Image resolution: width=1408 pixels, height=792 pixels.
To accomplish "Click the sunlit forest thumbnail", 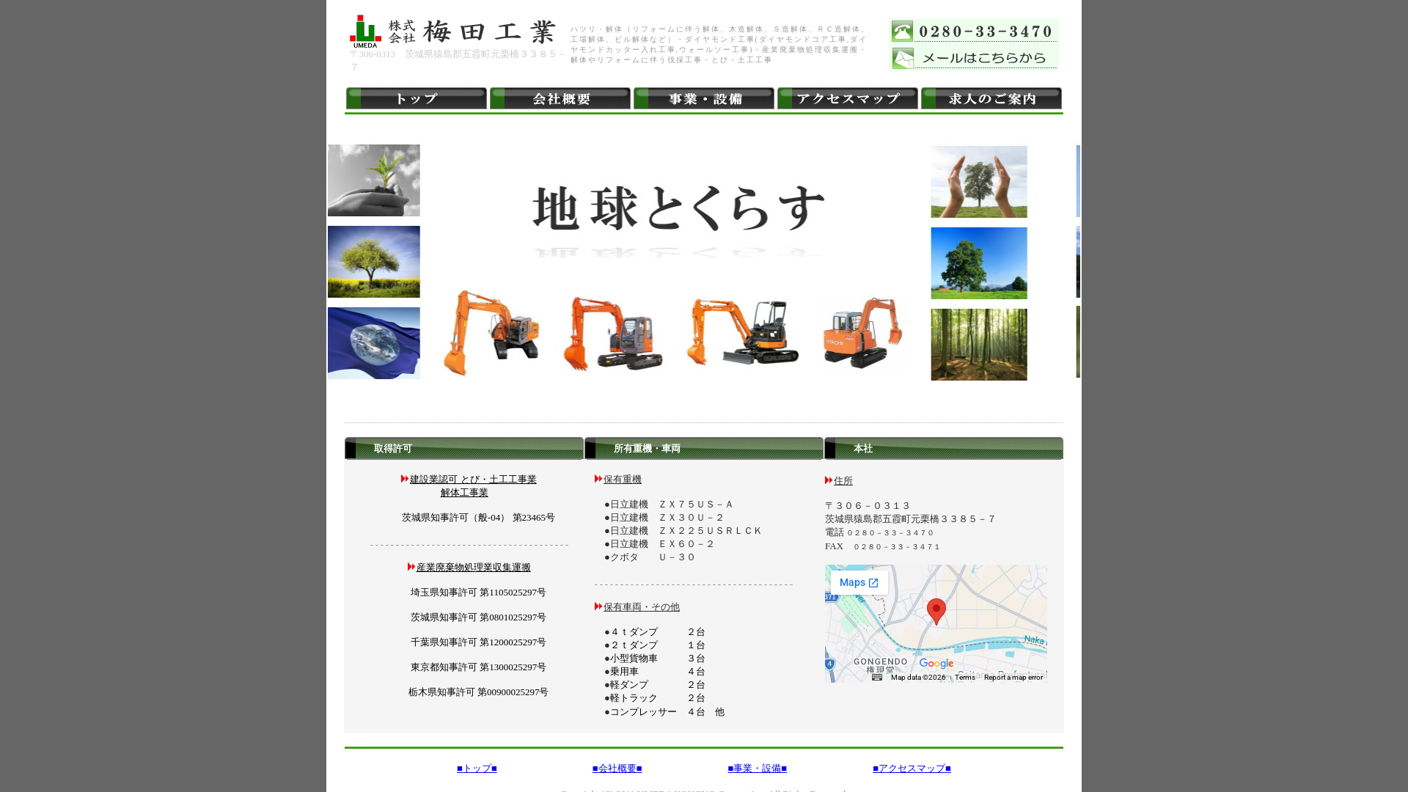I will [x=979, y=345].
